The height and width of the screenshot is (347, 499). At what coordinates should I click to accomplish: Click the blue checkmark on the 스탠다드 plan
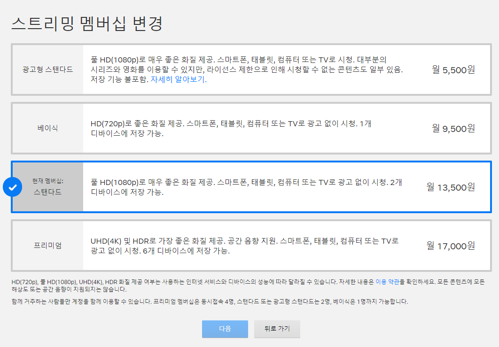click(x=12, y=187)
